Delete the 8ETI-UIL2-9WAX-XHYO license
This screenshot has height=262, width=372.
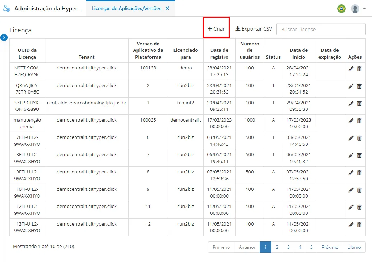pyautogui.click(x=359, y=155)
